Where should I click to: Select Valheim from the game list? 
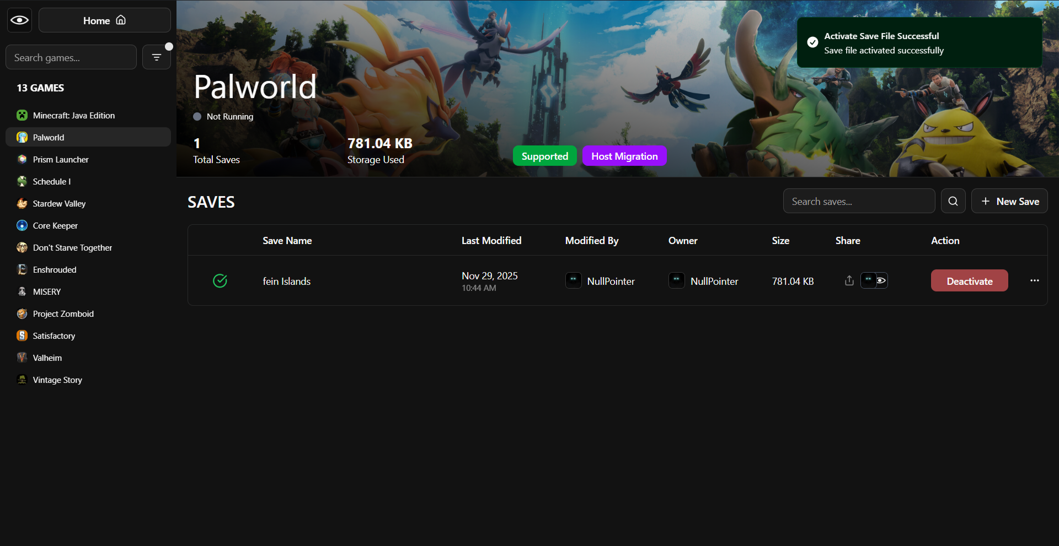tap(88, 358)
